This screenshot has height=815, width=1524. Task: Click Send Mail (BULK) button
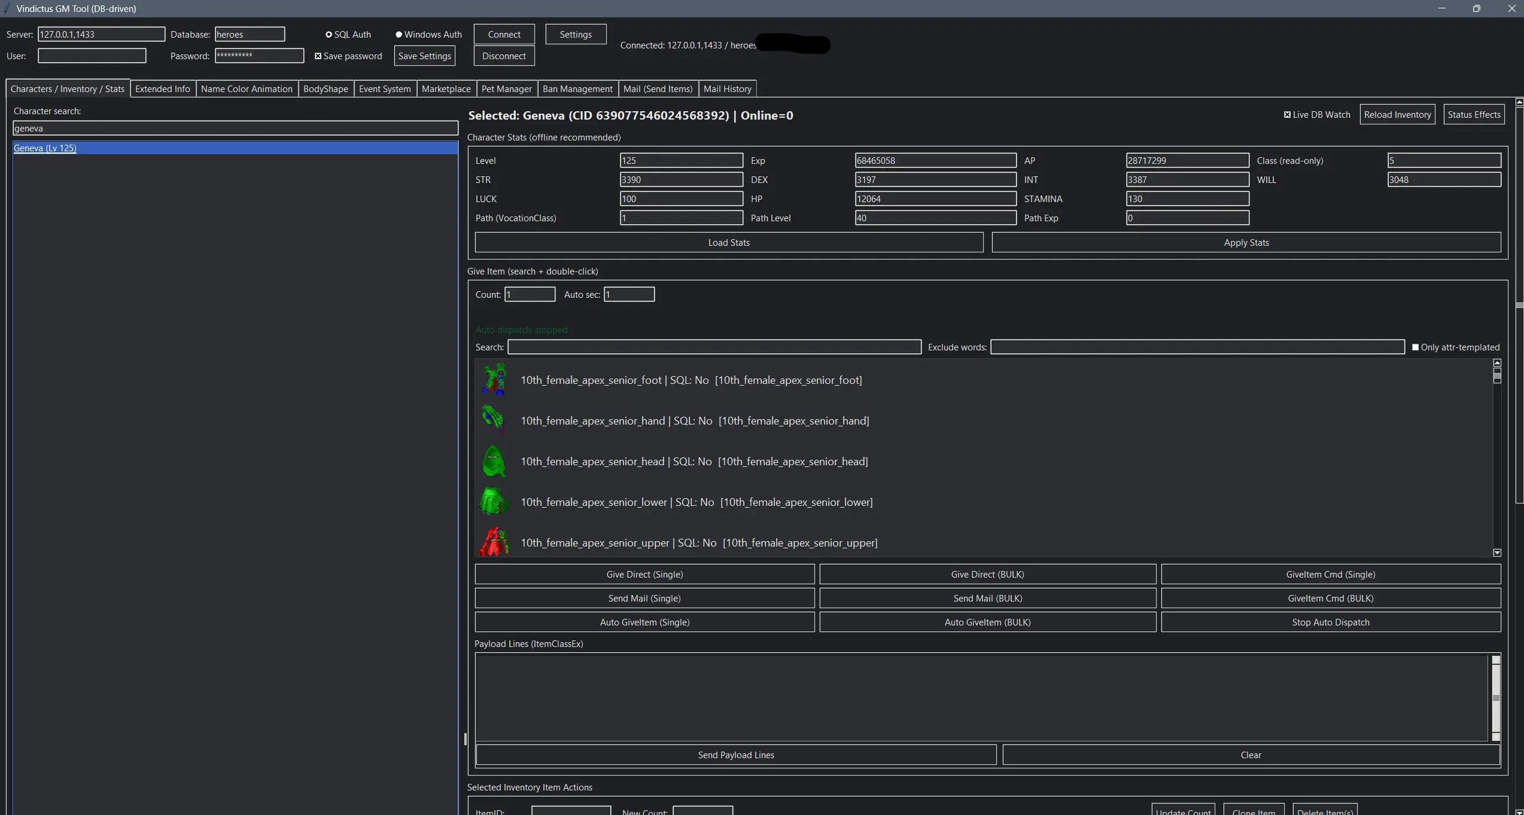click(x=987, y=598)
